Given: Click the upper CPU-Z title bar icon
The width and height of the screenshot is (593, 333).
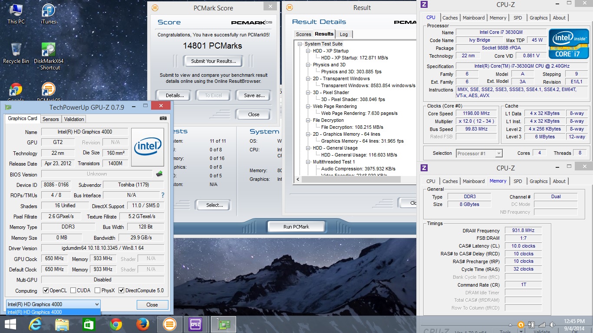Looking at the screenshot, I should 424,4.
